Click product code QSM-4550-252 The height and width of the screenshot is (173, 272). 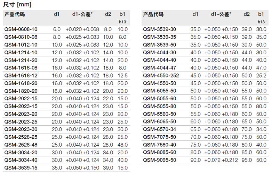click(x=161, y=75)
